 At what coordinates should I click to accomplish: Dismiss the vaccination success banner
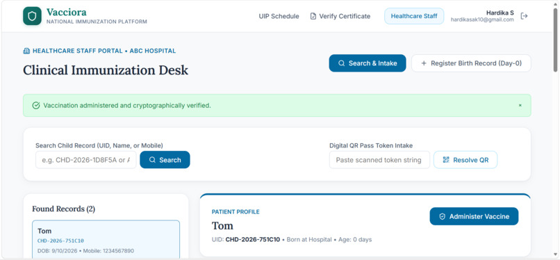(520, 106)
